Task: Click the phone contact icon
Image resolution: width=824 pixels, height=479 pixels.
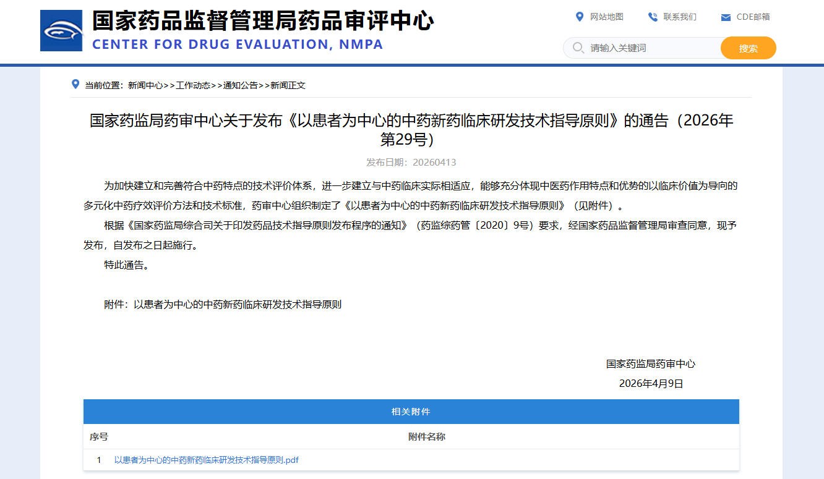Action: click(653, 17)
